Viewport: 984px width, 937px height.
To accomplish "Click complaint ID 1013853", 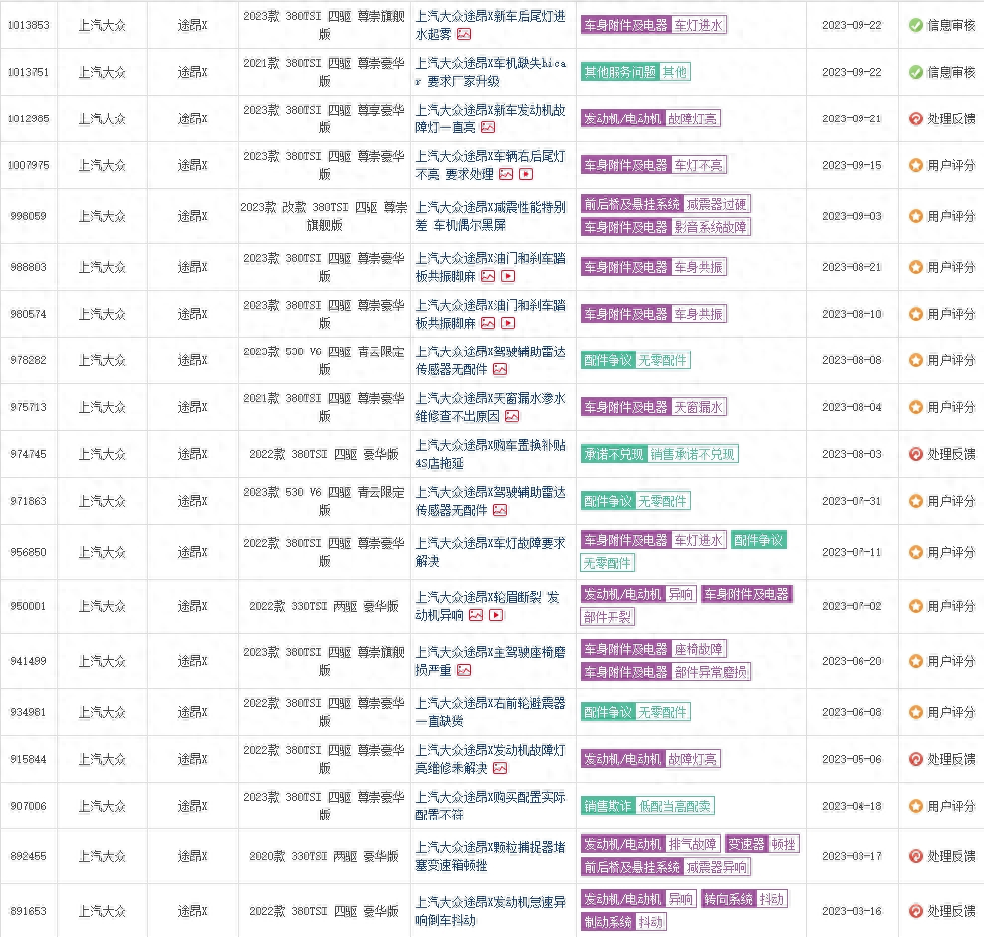I will coord(28,25).
